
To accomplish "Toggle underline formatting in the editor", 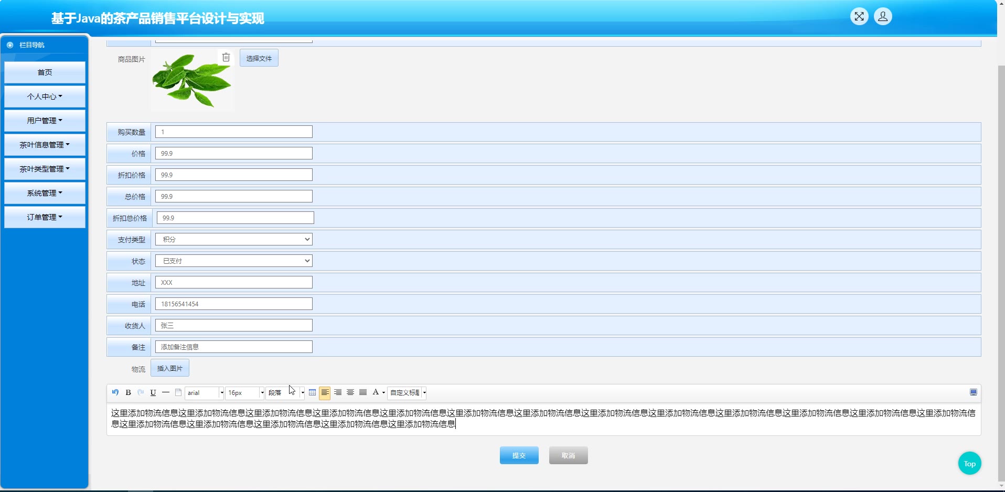I will [153, 392].
